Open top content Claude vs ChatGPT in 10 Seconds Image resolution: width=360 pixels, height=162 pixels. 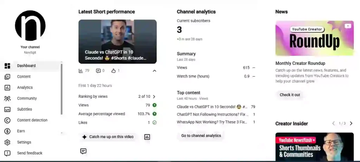[212, 107]
